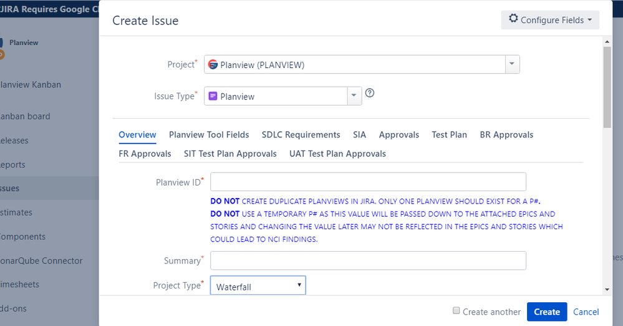Click the DO NOT create duplicate Planviews warning
Screen dimensions: 623x326
pos(375,201)
